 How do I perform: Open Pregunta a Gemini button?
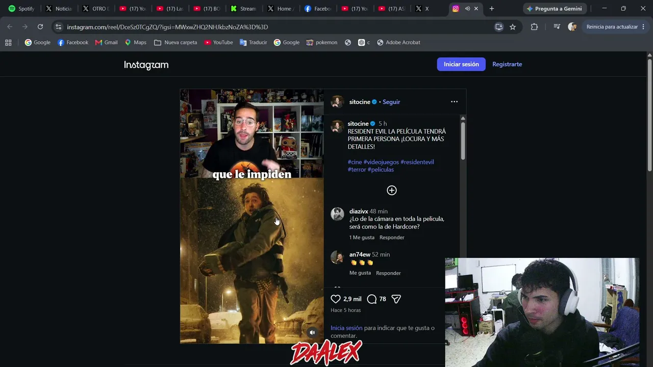pos(555,9)
